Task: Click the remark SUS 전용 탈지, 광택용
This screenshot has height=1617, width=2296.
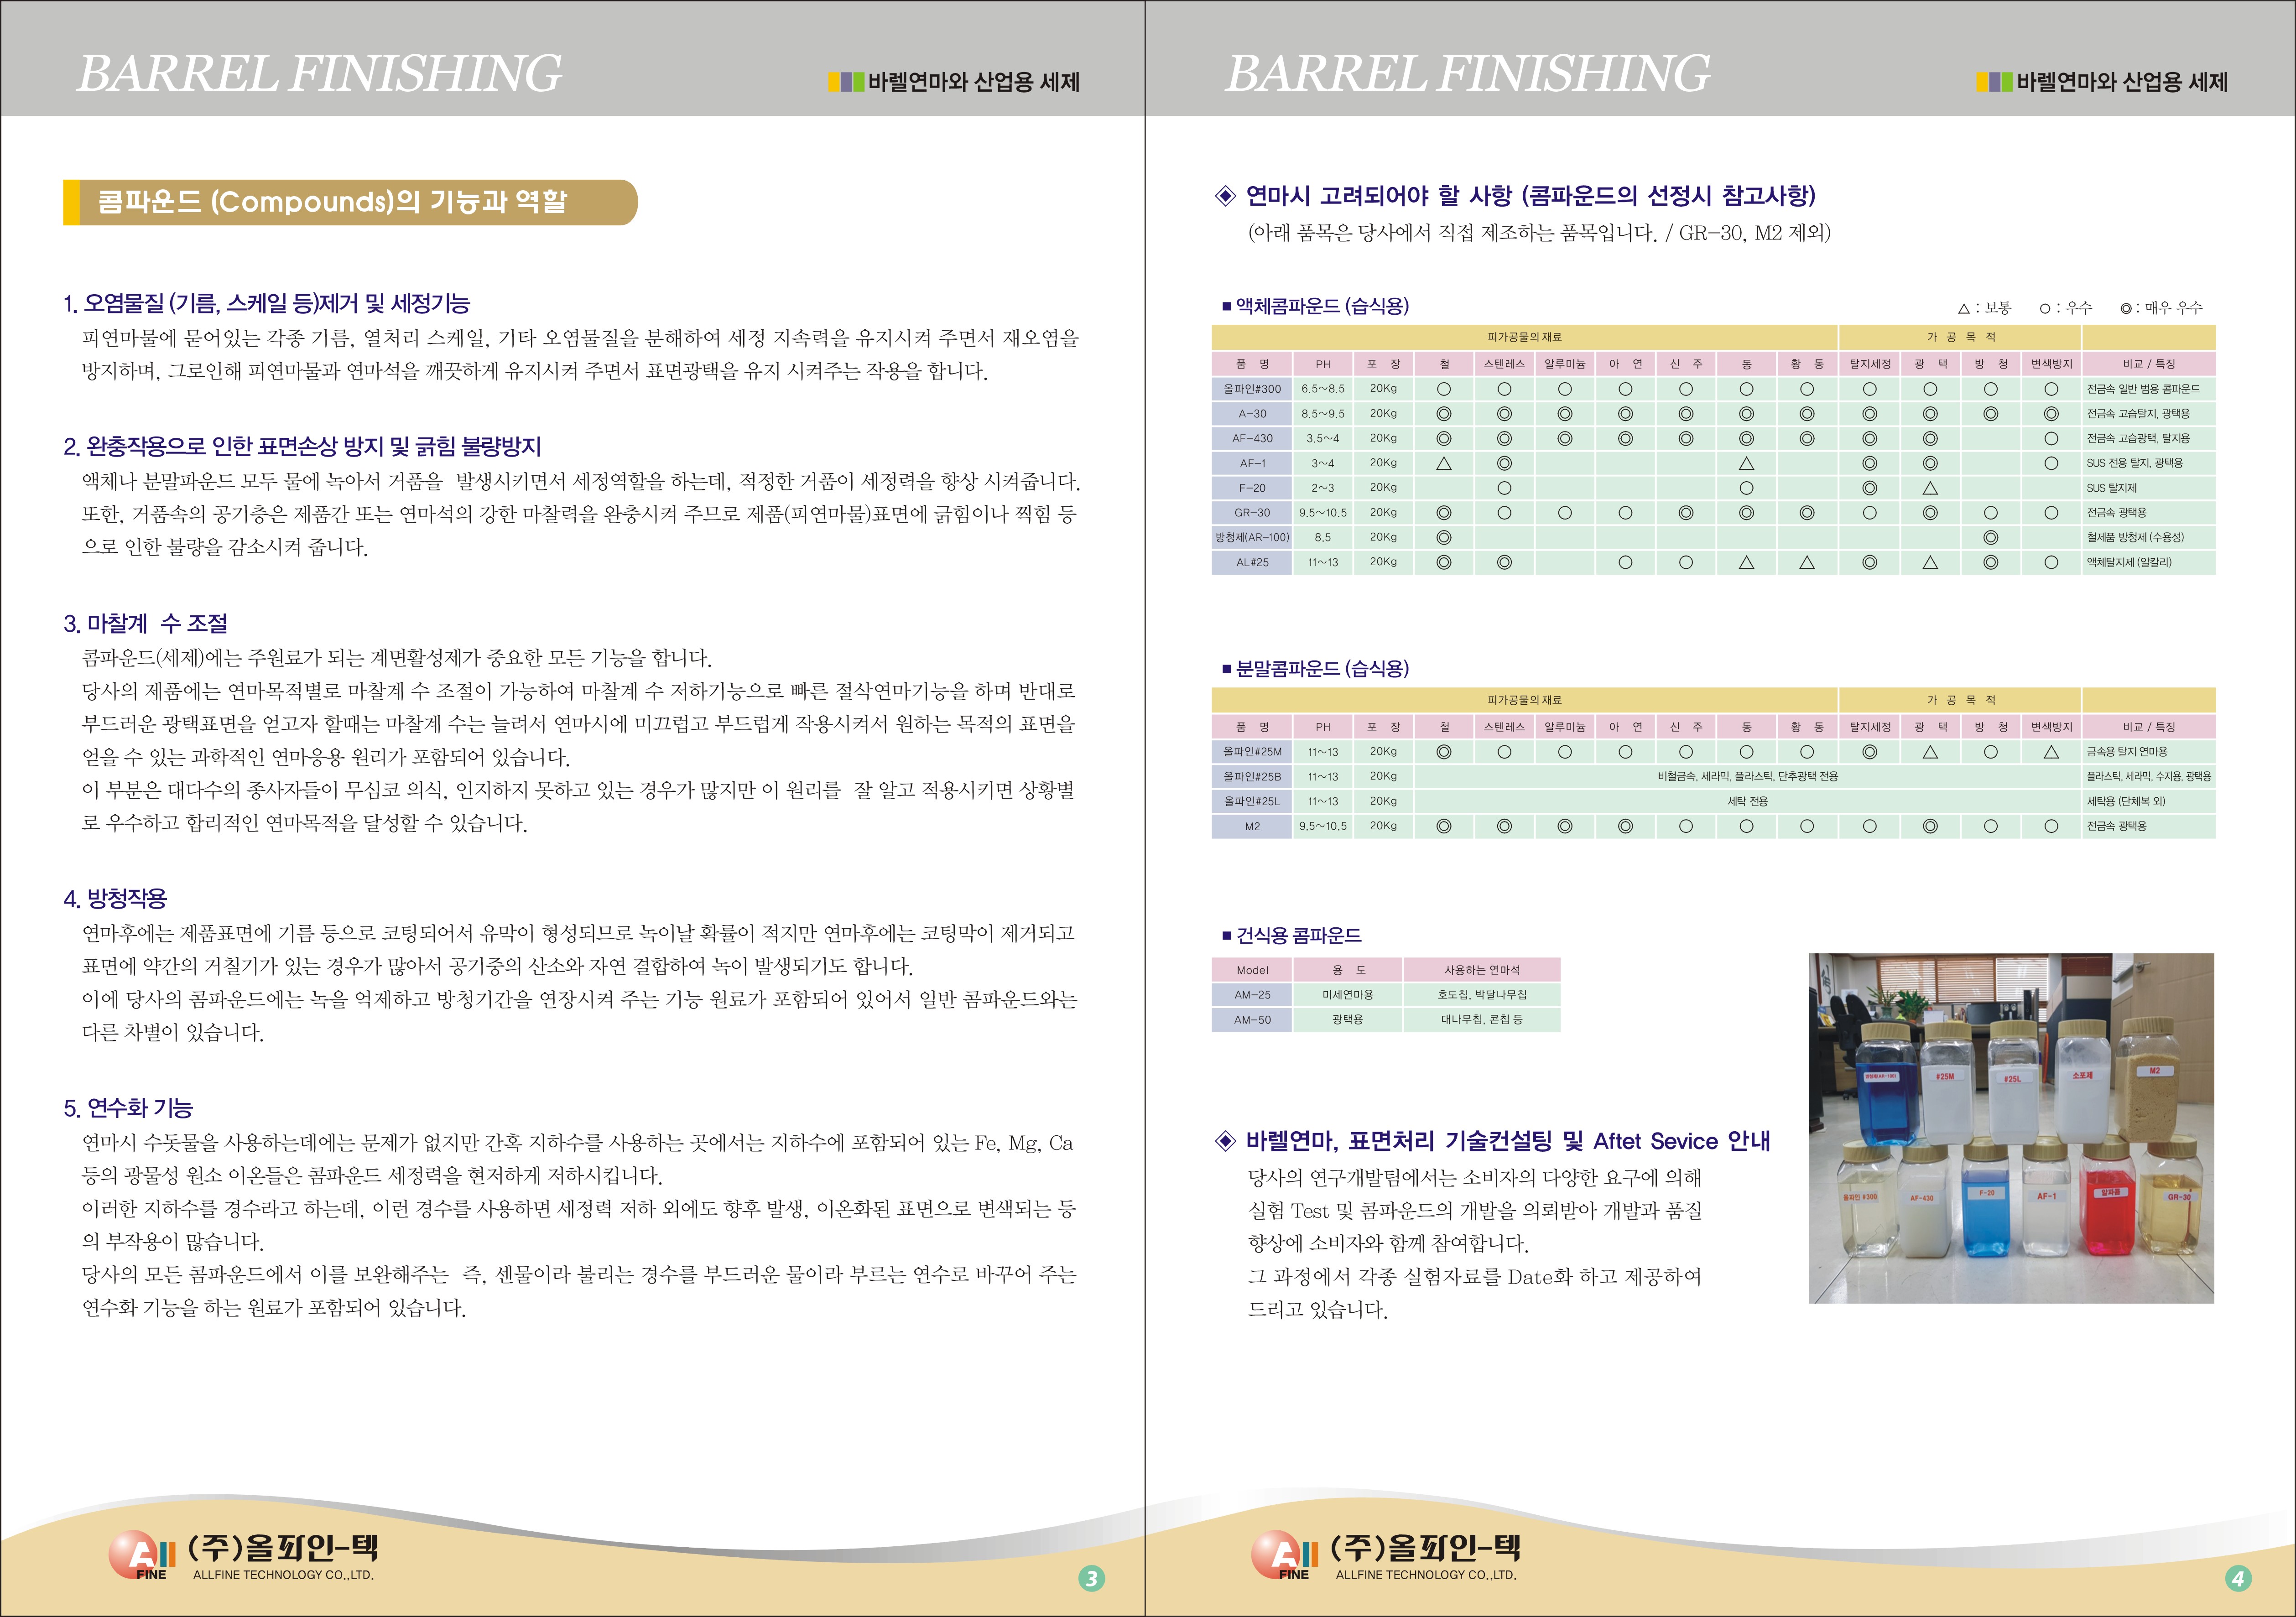Action: pos(2135,463)
